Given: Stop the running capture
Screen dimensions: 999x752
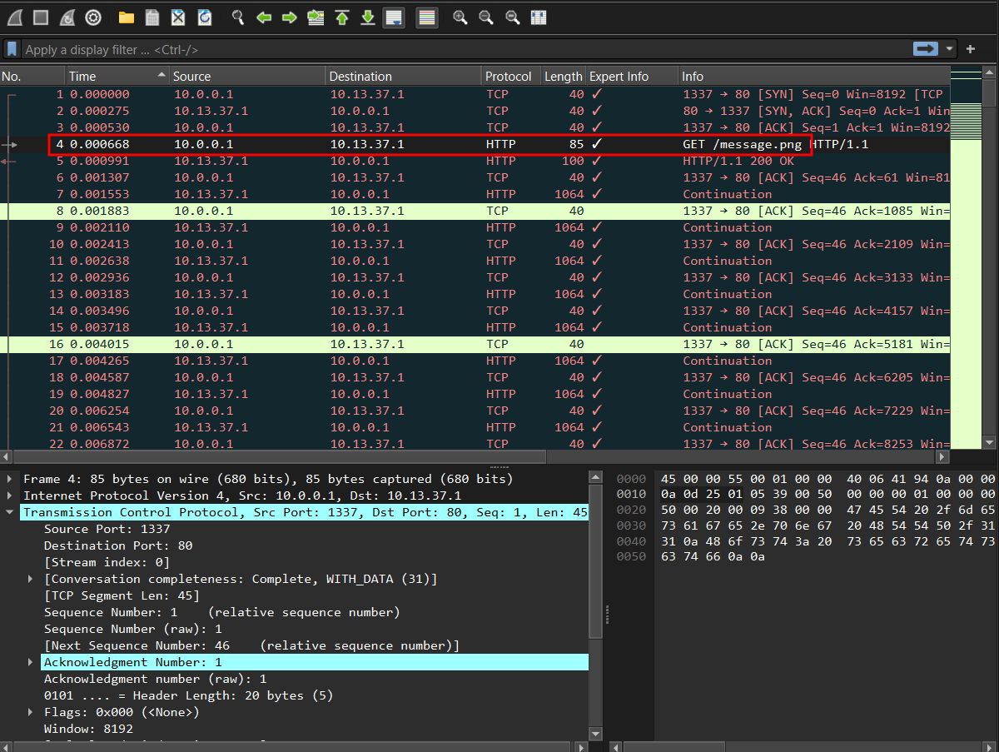Looking at the screenshot, I should pyautogui.click(x=41, y=17).
